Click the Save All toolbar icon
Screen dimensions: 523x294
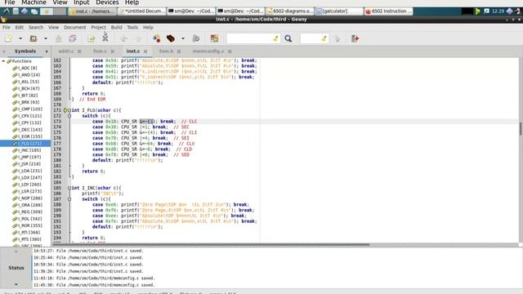73,38
